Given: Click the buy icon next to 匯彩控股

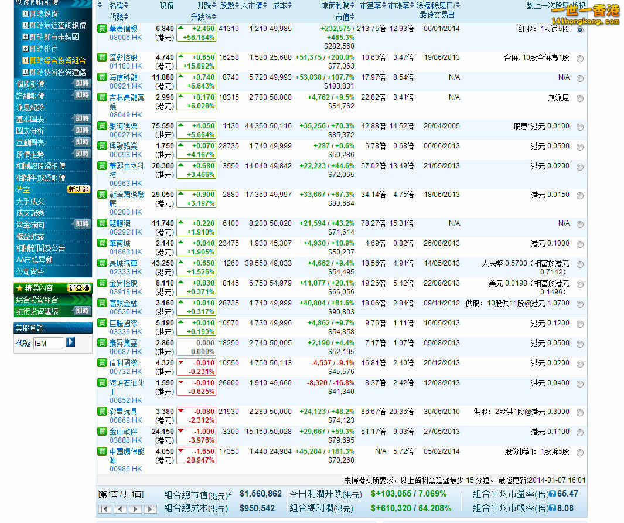Looking at the screenshot, I should coord(103,57).
